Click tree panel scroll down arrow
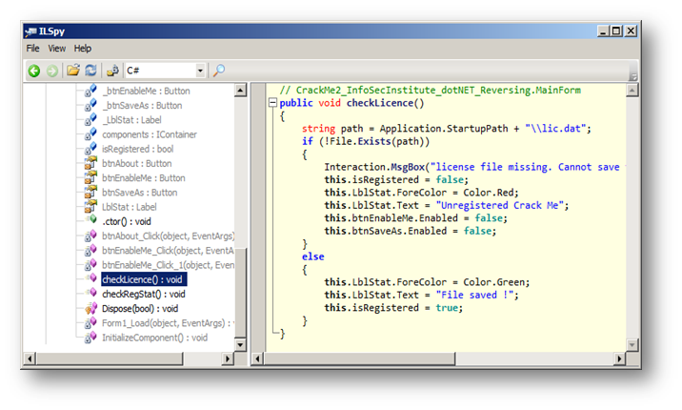Image resolution: width=682 pixels, height=410 pixels. point(240,345)
